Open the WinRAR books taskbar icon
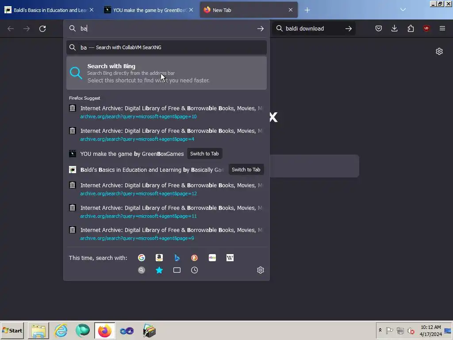 [x=149, y=330]
